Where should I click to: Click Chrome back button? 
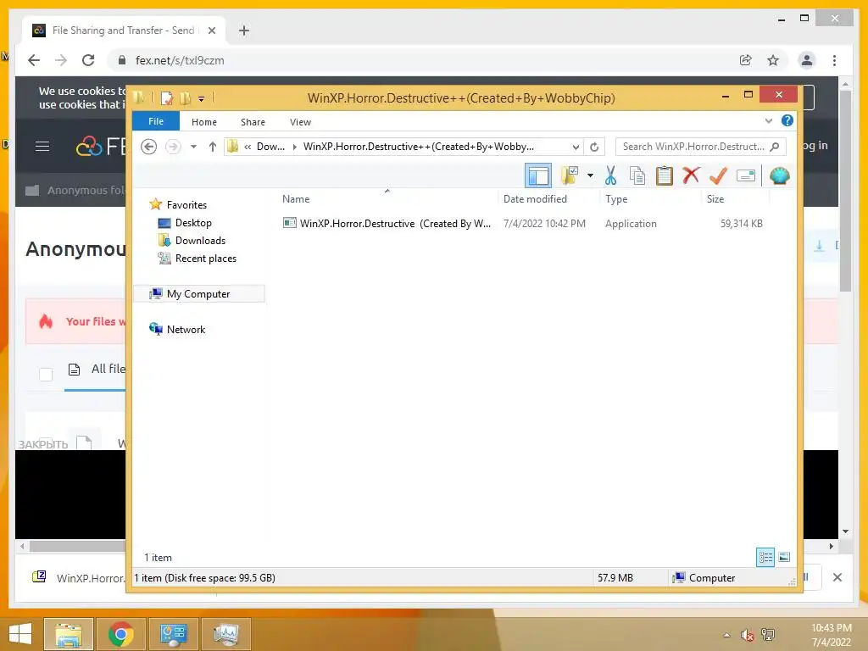[x=34, y=60]
